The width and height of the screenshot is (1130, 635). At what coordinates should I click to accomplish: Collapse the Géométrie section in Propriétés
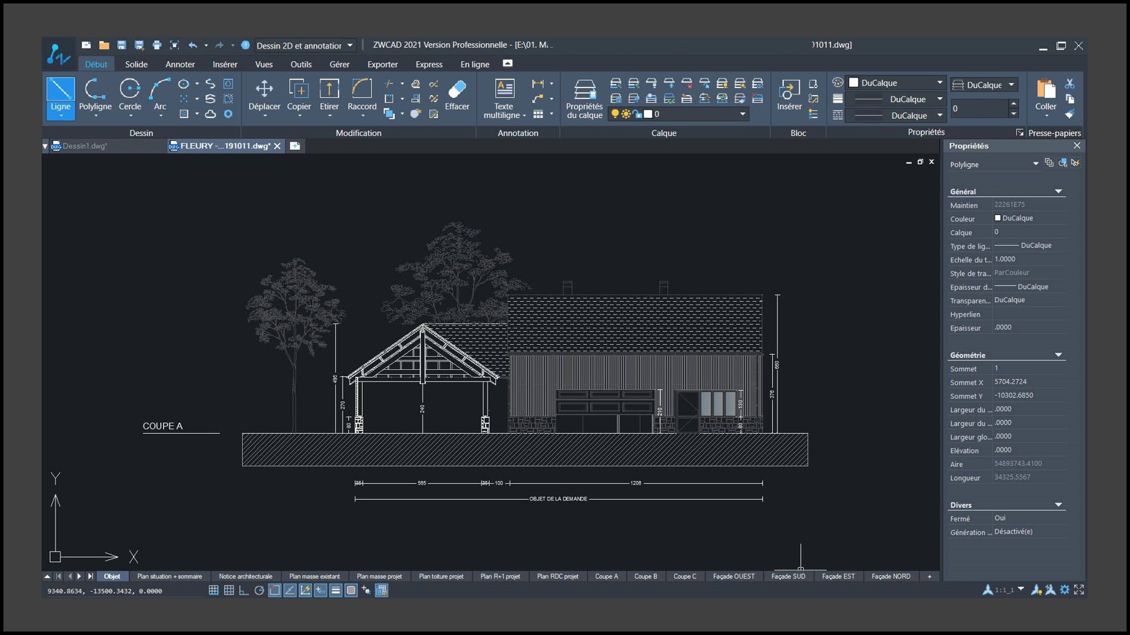pyautogui.click(x=1058, y=355)
